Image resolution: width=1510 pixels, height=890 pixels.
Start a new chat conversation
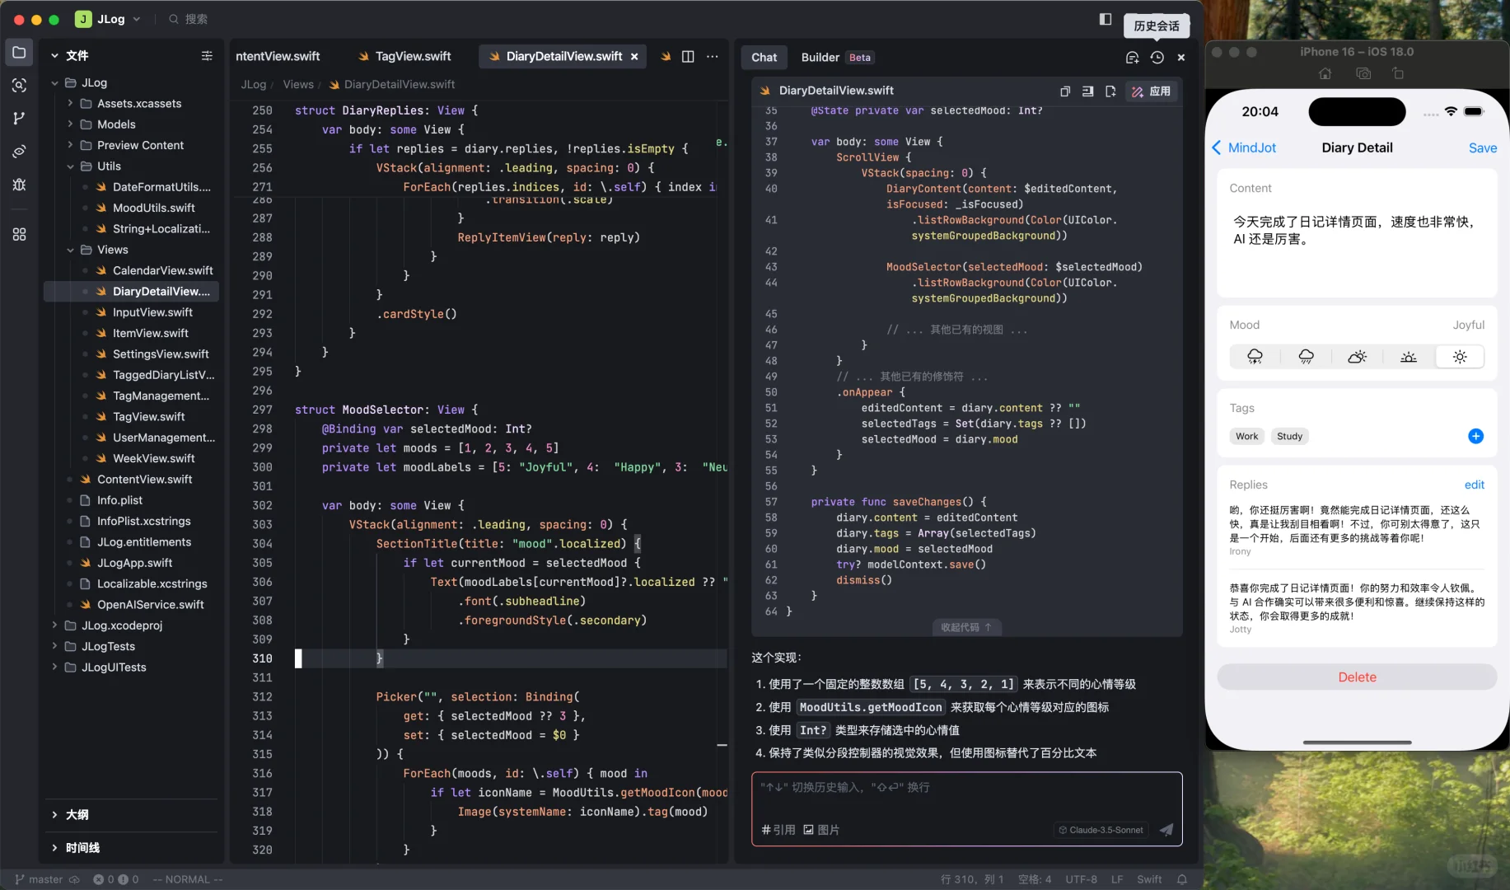point(1132,58)
